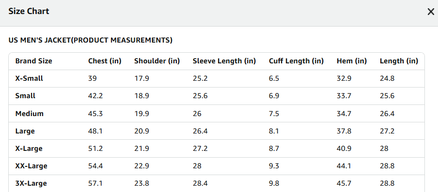Image resolution: width=438 pixels, height=192 pixels.
Task: Click the Medium chest value 45.3
Action: coord(95,114)
